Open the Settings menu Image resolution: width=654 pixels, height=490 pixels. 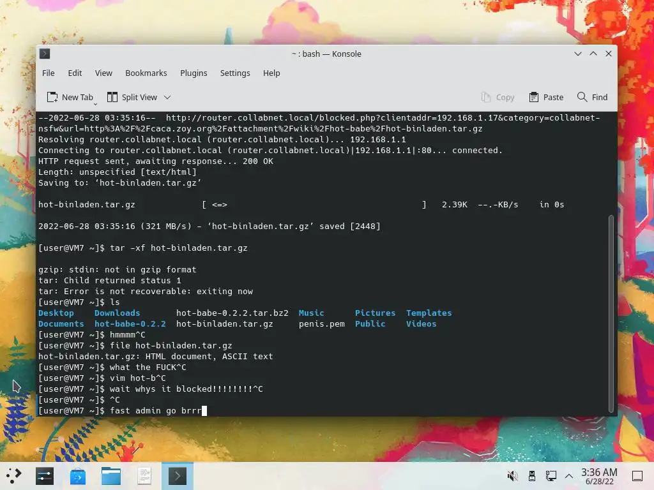pos(235,73)
